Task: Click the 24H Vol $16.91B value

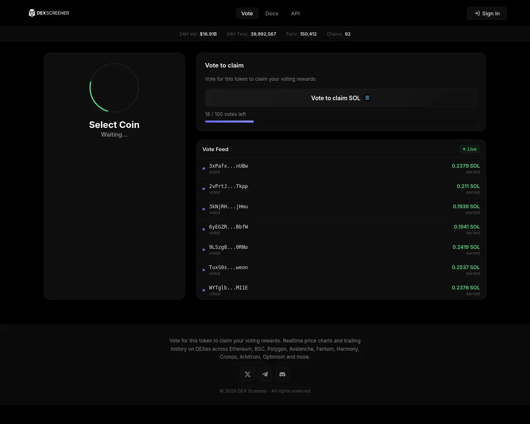Action: [x=208, y=34]
